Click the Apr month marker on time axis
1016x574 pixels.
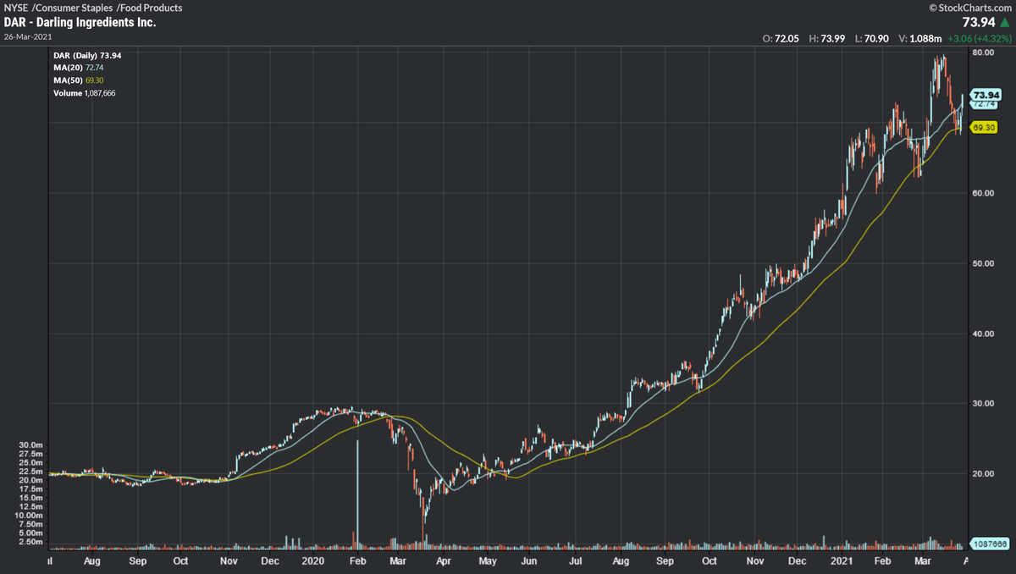tap(443, 561)
